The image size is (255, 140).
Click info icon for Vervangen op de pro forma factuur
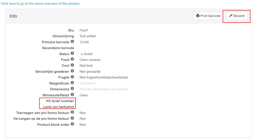pos(72,118)
